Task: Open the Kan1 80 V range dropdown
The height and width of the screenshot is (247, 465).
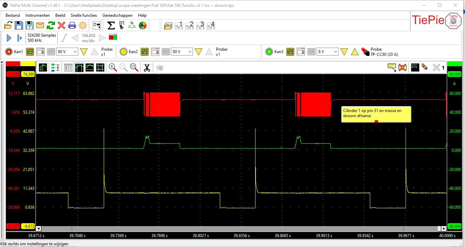Action: 67,52
